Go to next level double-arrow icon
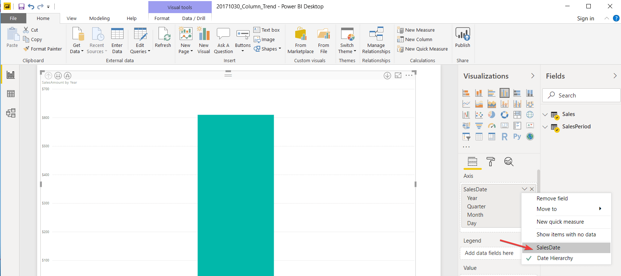Viewport: 621px width, 276px height. click(58, 76)
